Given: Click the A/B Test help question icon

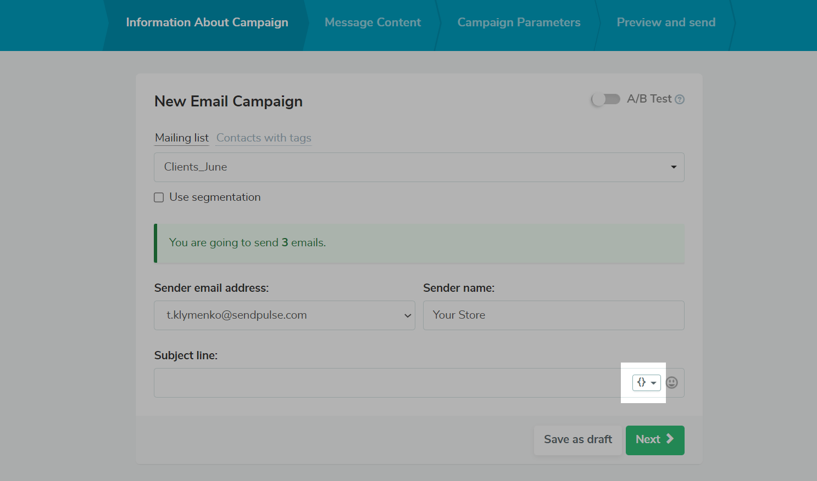Looking at the screenshot, I should click(x=680, y=99).
